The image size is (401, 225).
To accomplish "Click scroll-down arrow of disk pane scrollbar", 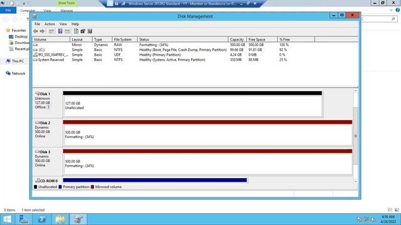I will (355, 181).
